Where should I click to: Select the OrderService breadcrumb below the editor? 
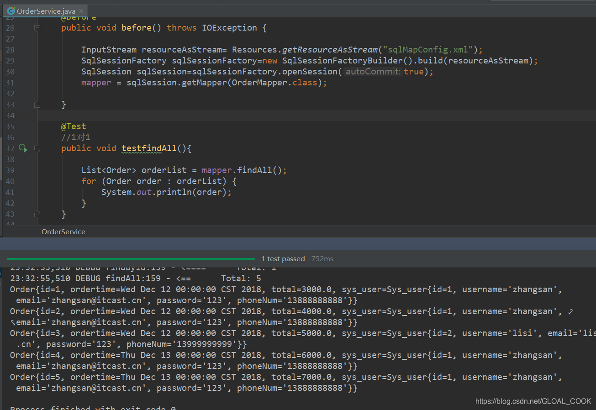pos(63,231)
